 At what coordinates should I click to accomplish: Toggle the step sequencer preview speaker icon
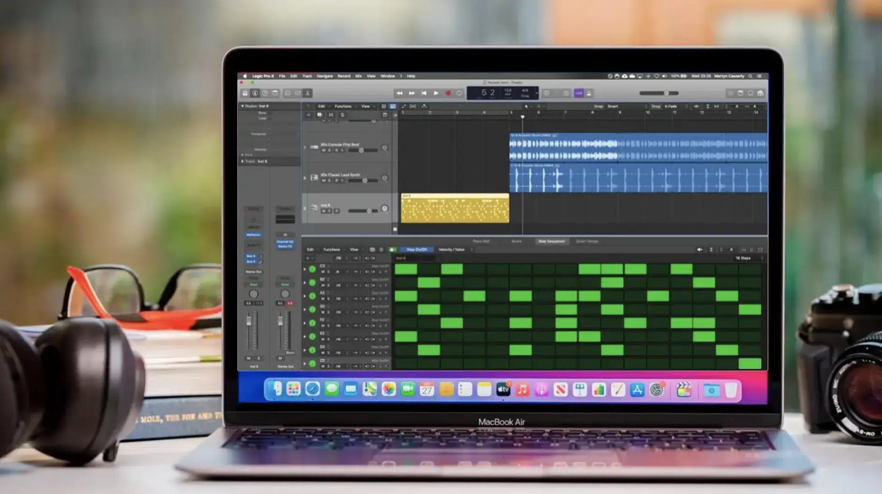(x=700, y=250)
